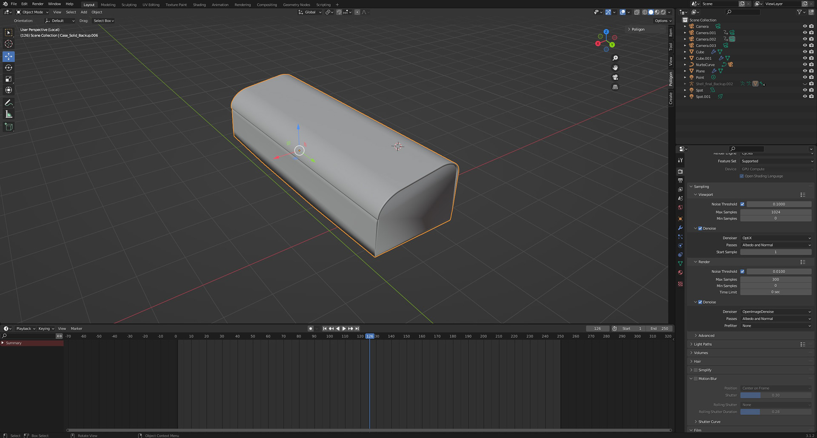Enable the Motion Blur checkbox
817x438 pixels.
(x=696, y=378)
